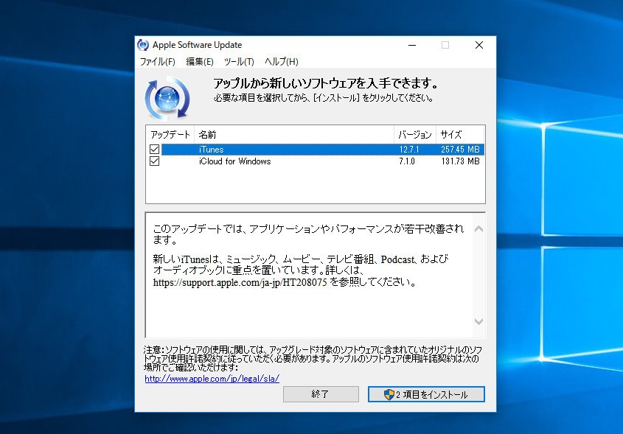This screenshot has width=623, height=434.
Task: Click the 257.45 MB size cell
Action: tap(460, 150)
